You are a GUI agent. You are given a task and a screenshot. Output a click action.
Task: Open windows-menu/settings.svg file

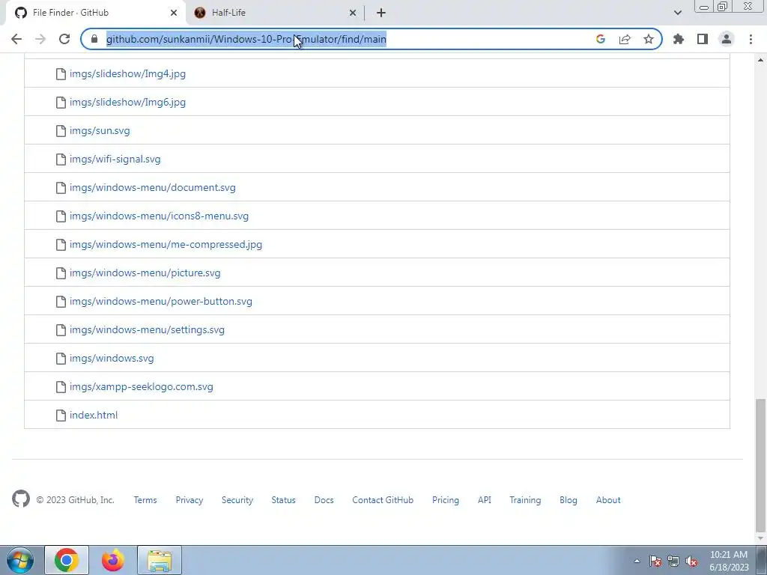pyautogui.click(x=148, y=329)
